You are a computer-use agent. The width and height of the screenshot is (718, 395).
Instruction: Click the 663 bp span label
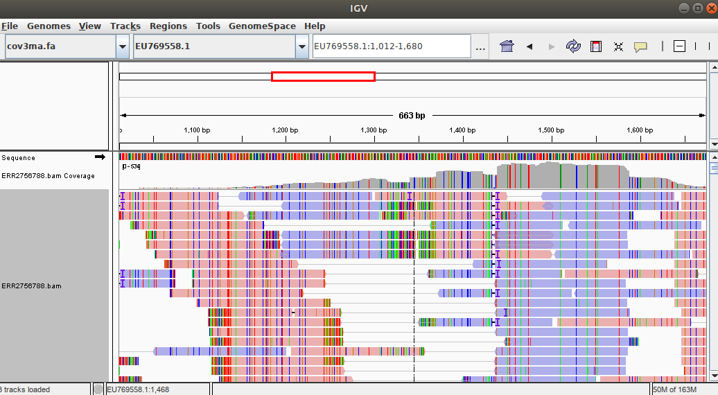pyautogui.click(x=412, y=115)
